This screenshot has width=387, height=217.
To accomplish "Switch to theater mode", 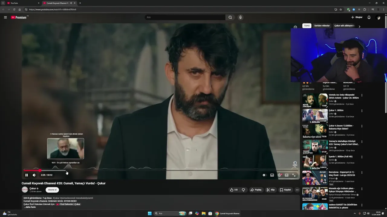I will coord(287,175).
